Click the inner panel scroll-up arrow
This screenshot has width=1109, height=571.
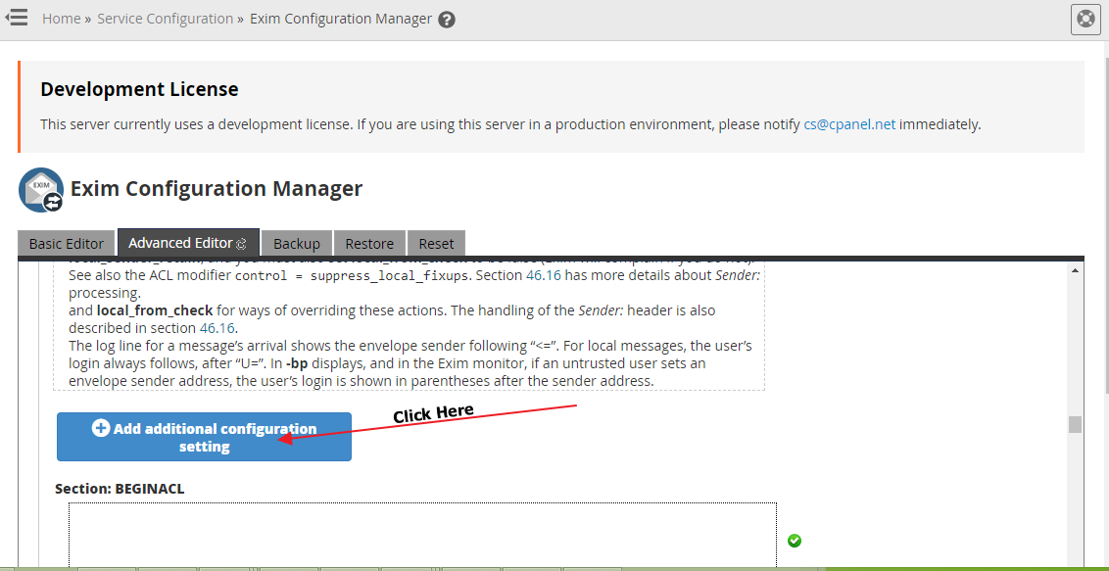pyautogui.click(x=1075, y=270)
